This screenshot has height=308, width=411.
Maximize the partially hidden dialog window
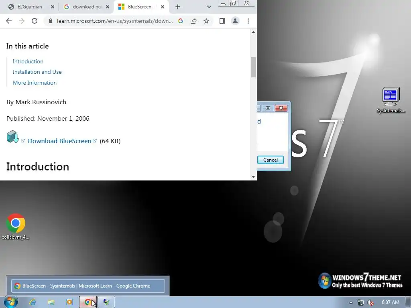(268, 108)
